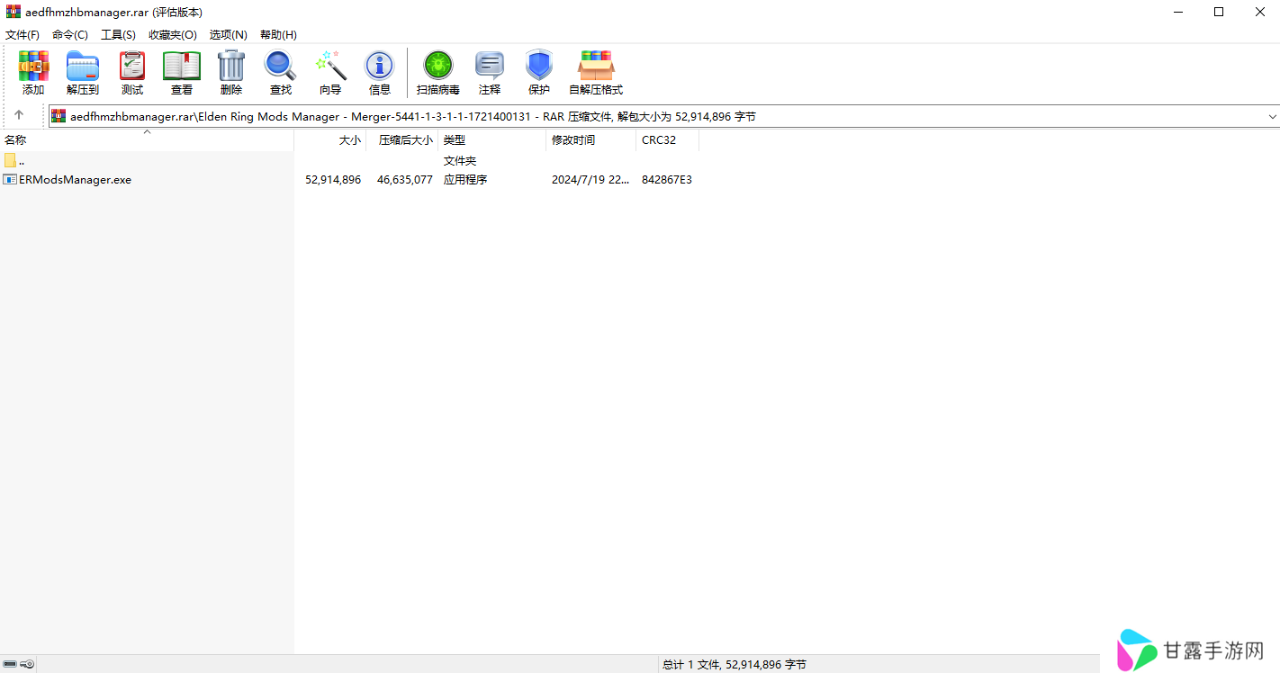Image resolution: width=1280 pixels, height=673 pixels.
Task: Open the 收藏夹(O) menu
Action: click(x=173, y=34)
